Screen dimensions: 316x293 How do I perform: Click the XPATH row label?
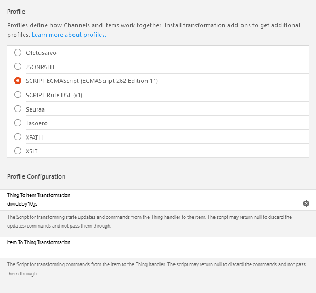(34, 137)
